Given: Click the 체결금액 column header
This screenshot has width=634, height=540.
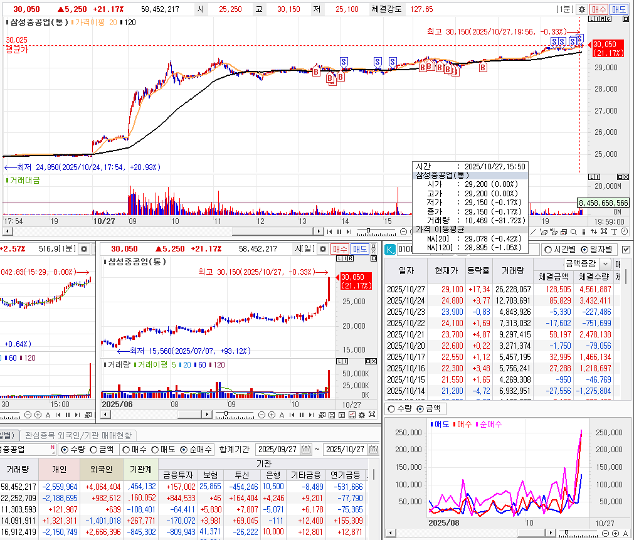Looking at the screenshot, I should [553, 277].
